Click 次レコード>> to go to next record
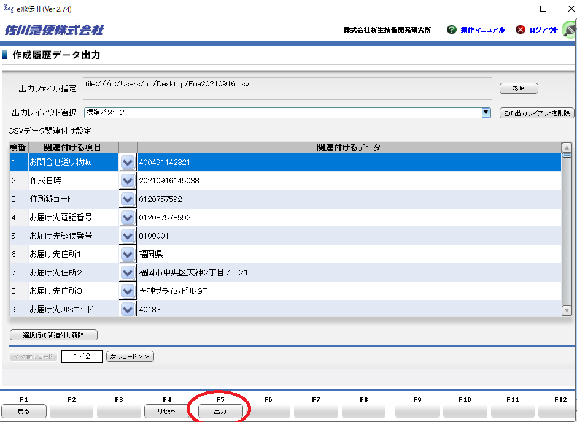 pyautogui.click(x=130, y=356)
